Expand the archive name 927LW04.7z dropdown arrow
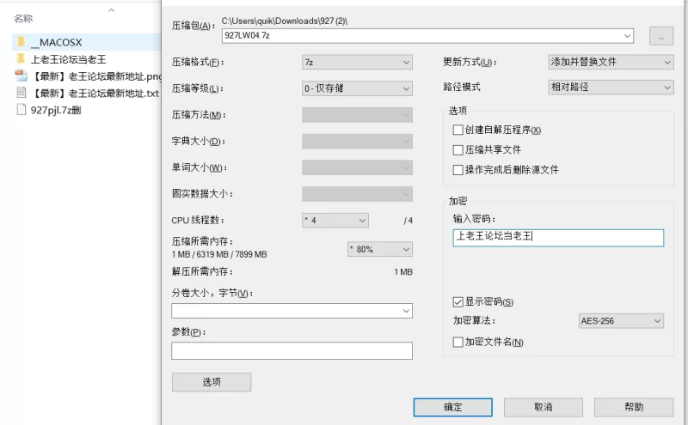 pos(628,36)
